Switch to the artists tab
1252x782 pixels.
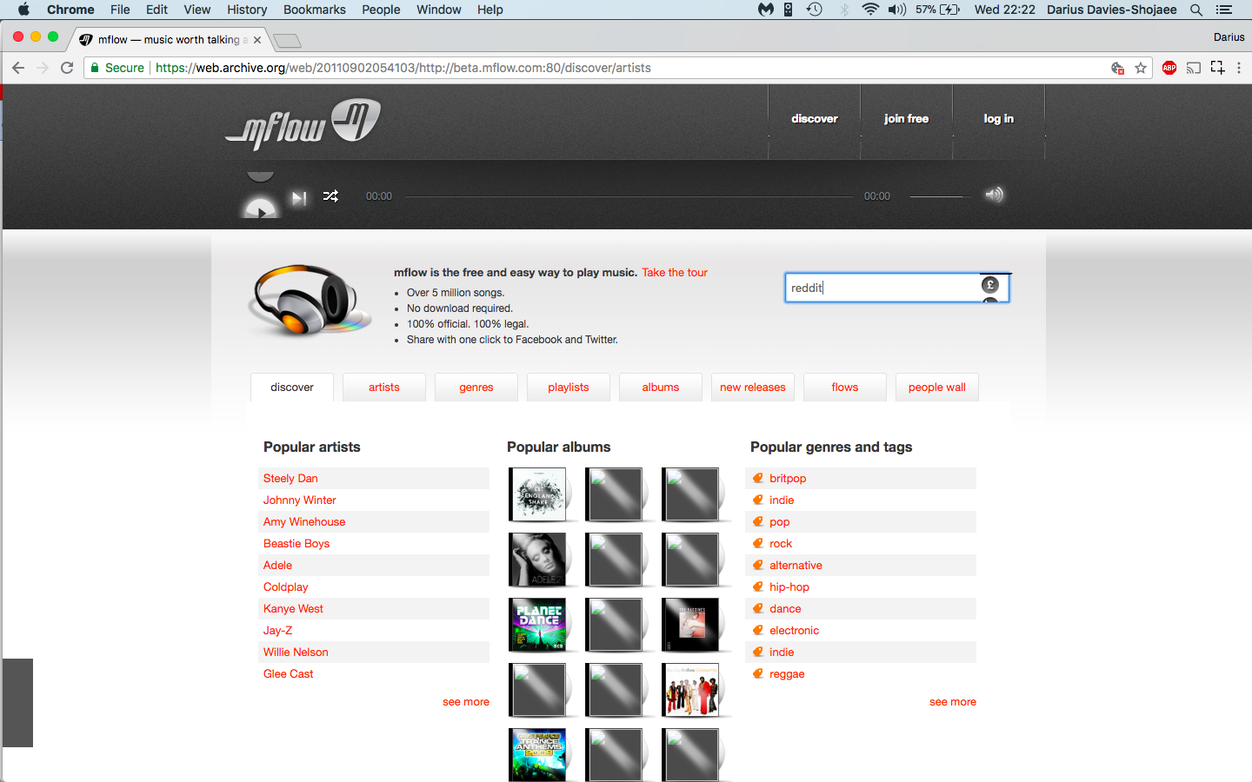[384, 388]
